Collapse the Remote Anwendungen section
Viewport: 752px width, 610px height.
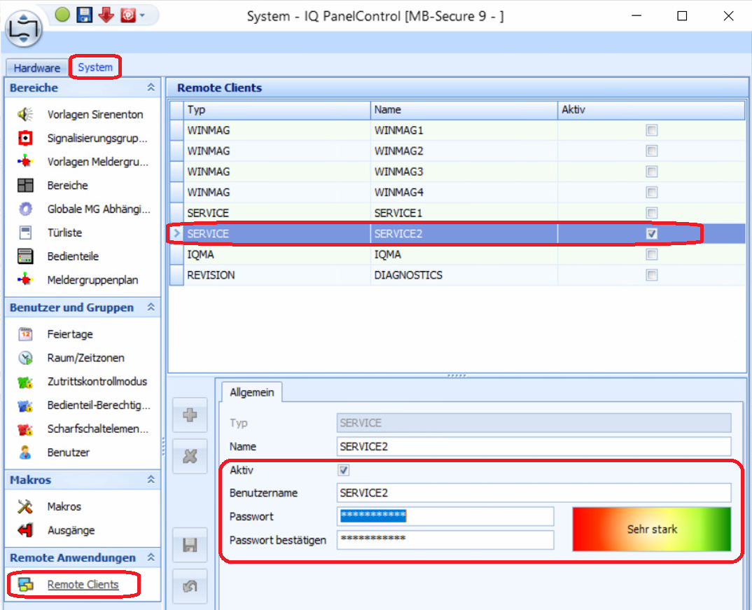pos(151,557)
